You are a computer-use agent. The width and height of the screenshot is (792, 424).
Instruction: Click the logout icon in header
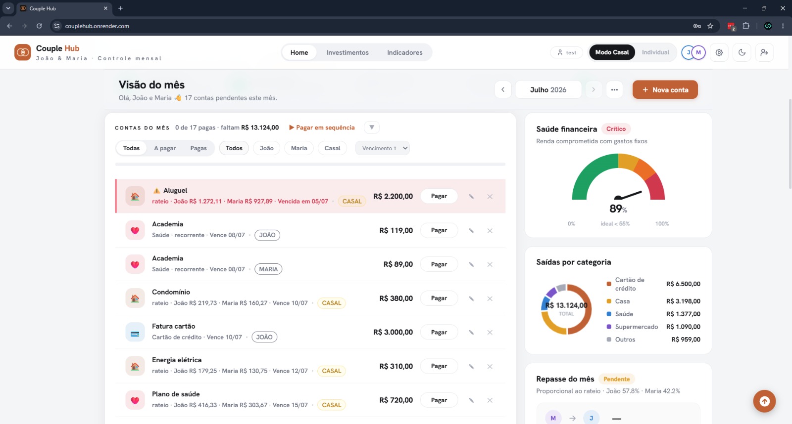764,52
